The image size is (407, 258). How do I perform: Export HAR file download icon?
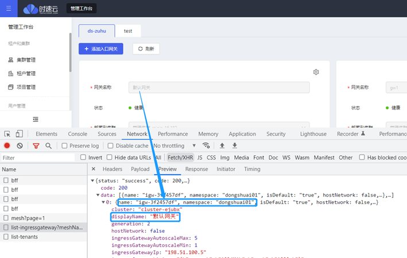pos(235,146)
